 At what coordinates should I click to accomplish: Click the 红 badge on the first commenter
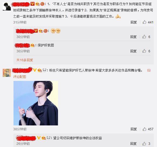click(x=42, y=4)
